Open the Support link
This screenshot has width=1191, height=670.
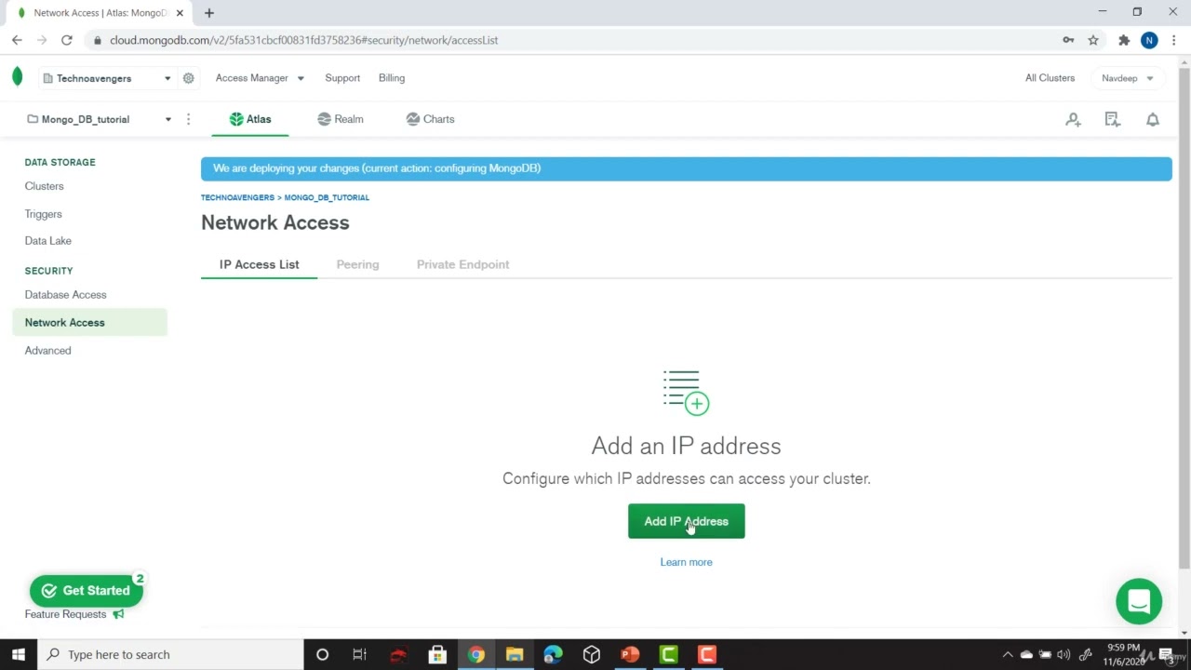pyautogui.click(x=342, y=78)
